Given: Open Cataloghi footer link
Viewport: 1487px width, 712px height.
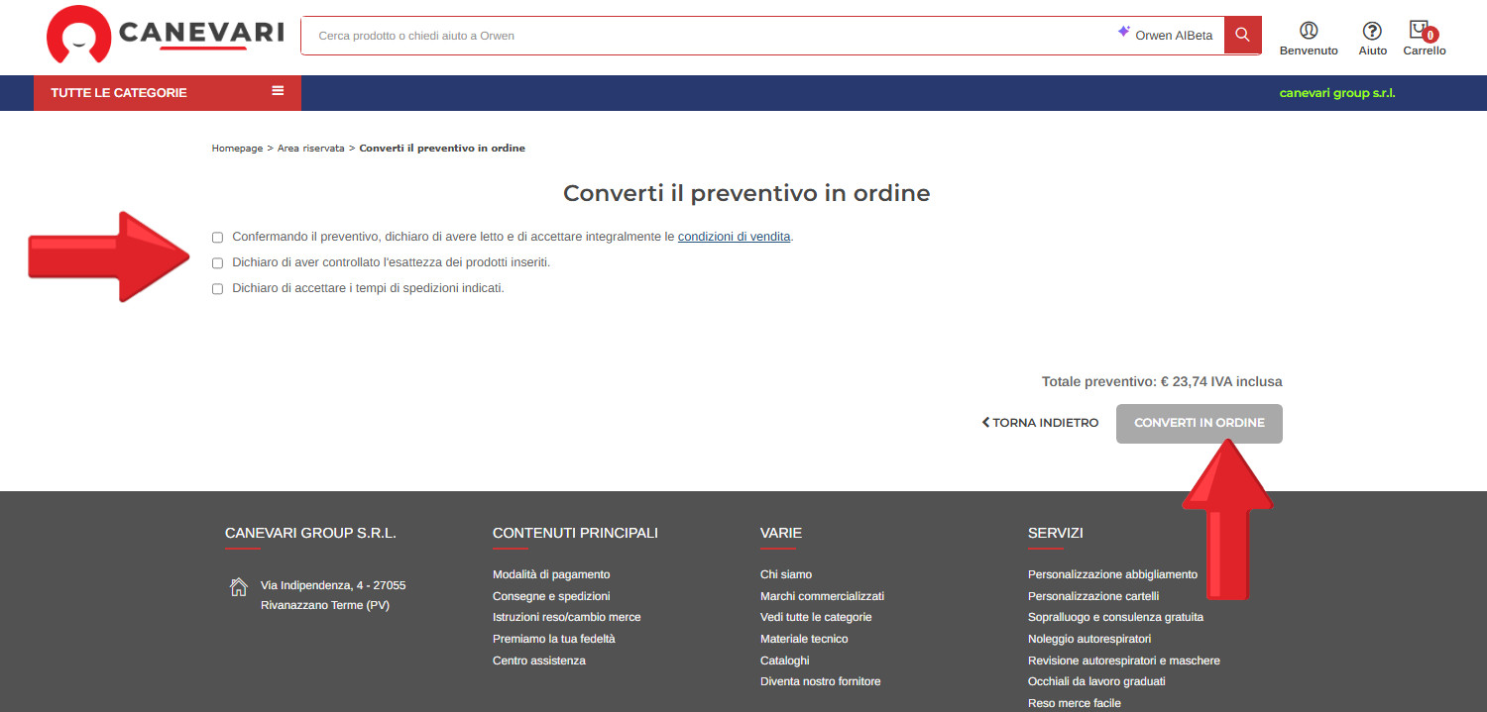Looking at the screenshot, I should [x=785, y=661].
